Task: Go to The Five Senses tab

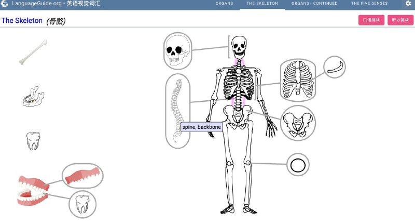Action: (369, 4)
